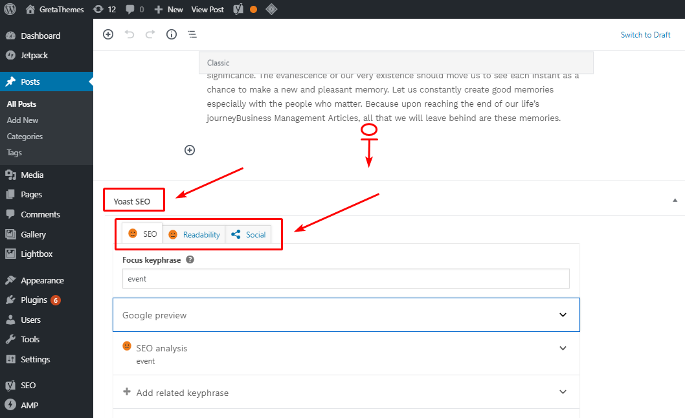Expand the Google preview section
This screenshot has height=418, width=685.
[x=346, y=315]
